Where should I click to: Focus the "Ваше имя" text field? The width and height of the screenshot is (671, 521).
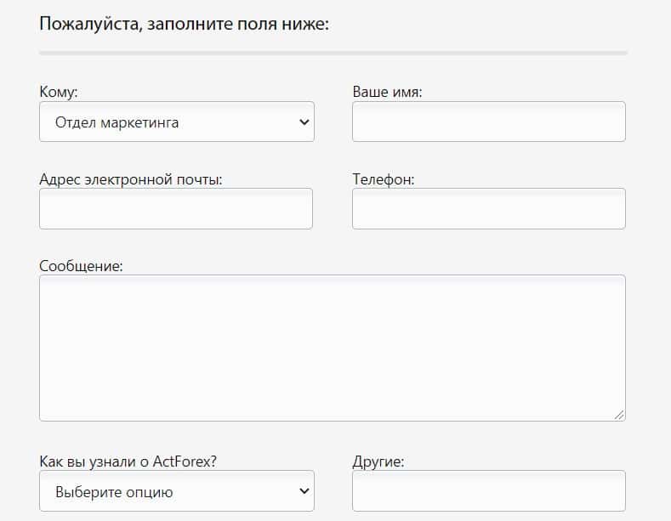click(488, 122)
